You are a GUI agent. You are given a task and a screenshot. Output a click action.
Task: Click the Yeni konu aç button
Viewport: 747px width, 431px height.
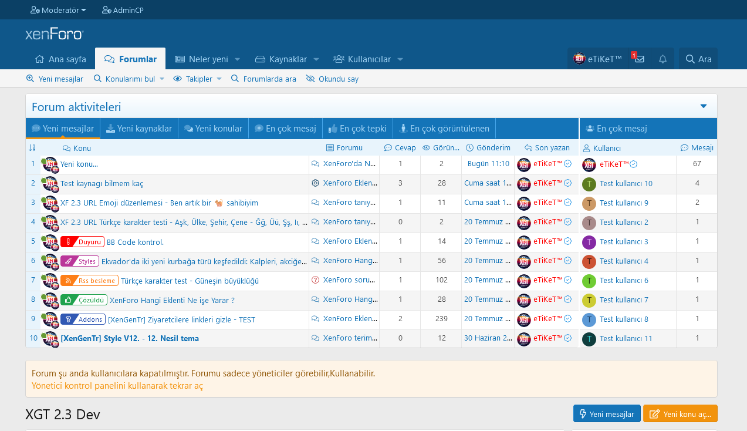680,414
